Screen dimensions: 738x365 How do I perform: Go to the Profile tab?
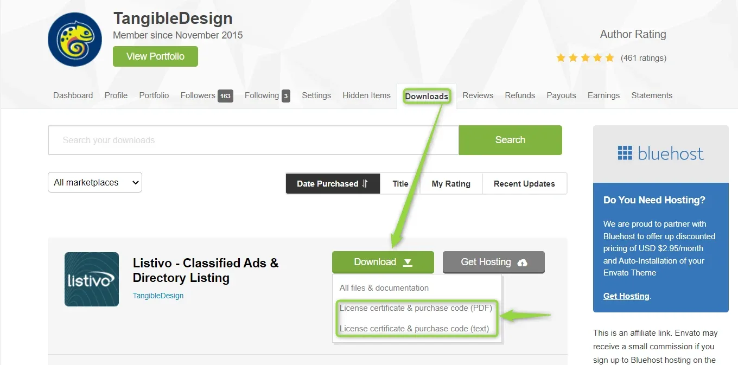tap(116, 95)
